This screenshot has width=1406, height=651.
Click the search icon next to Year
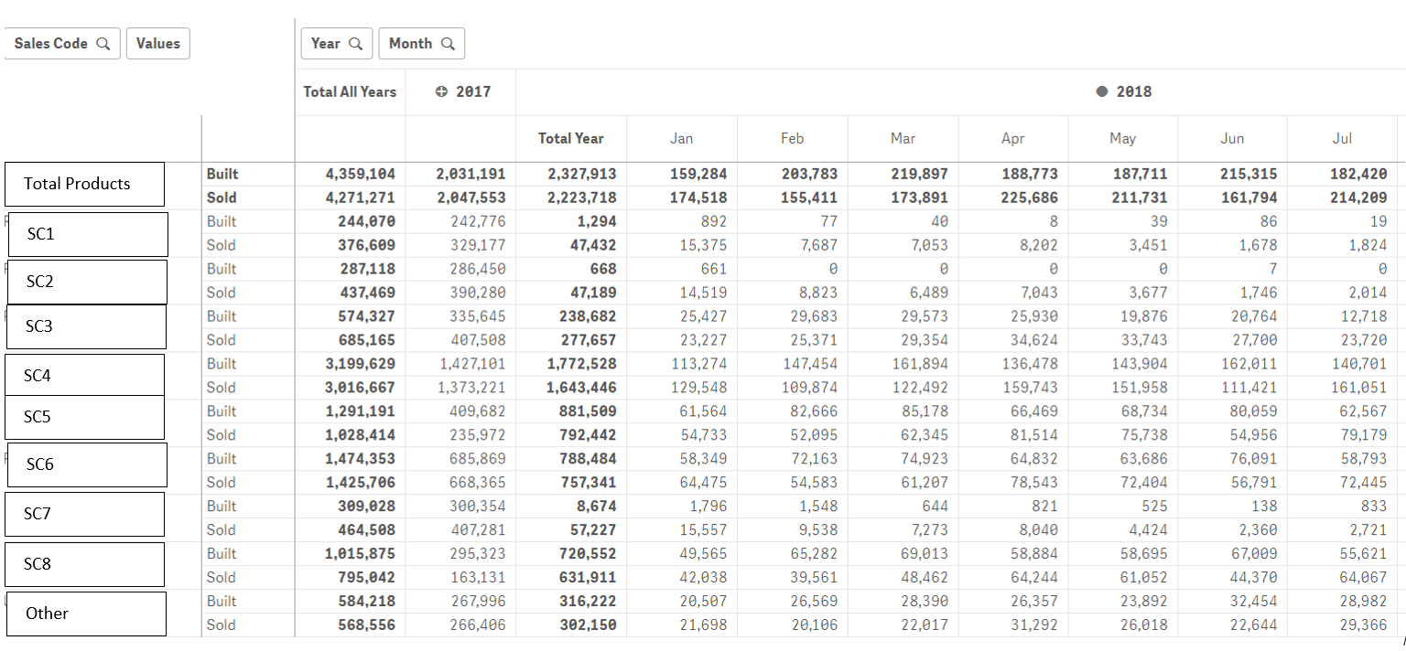(357, 42)
